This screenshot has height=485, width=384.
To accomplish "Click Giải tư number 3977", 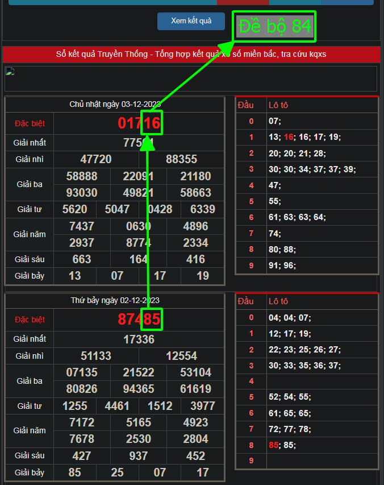I will click(x=203, y=406).
